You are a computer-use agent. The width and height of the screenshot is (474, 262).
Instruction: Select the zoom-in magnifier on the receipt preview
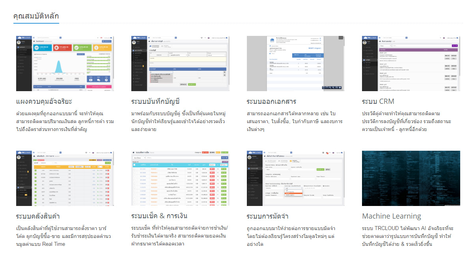[x=330, y=87]
